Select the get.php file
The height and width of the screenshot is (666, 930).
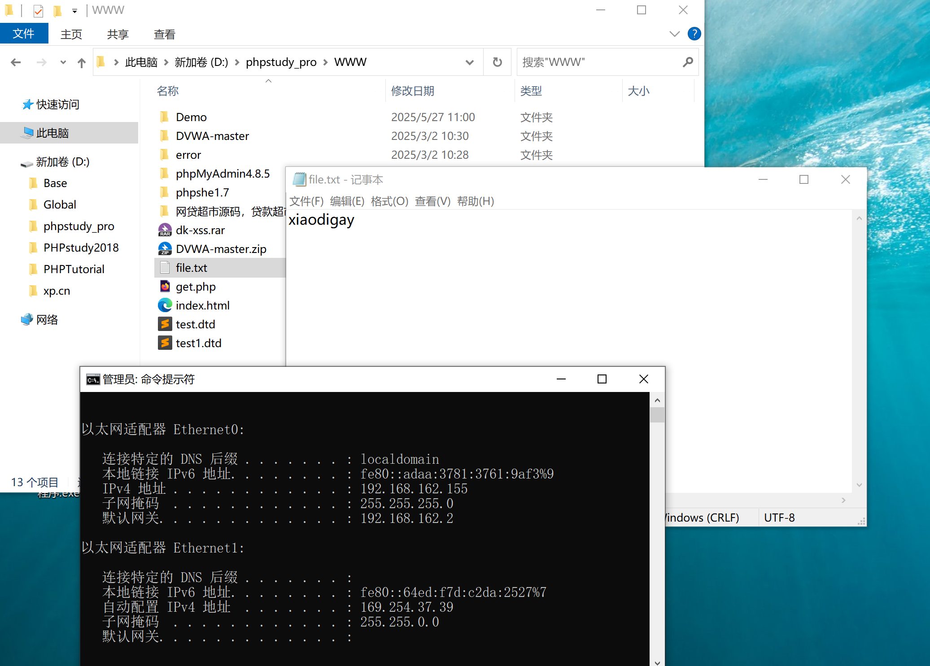pos(196,287)
